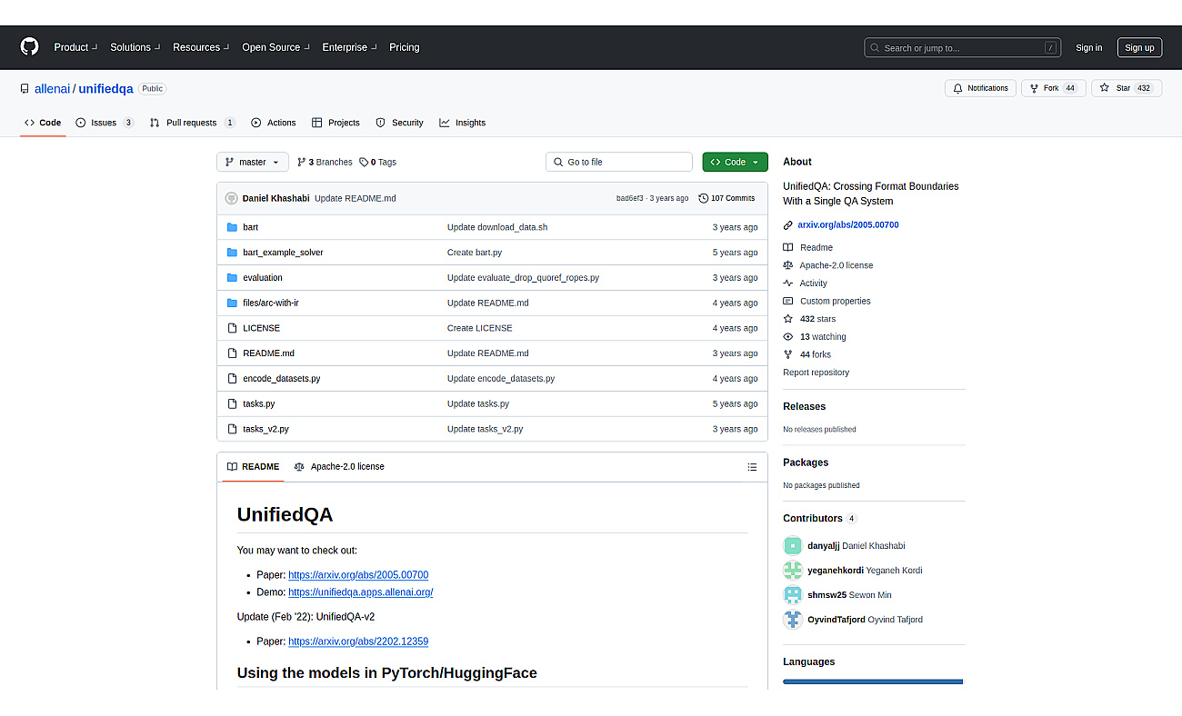Expand the Enterprise menu
This screenshot has height=716, width=1182.
click(x=350, y=47)
